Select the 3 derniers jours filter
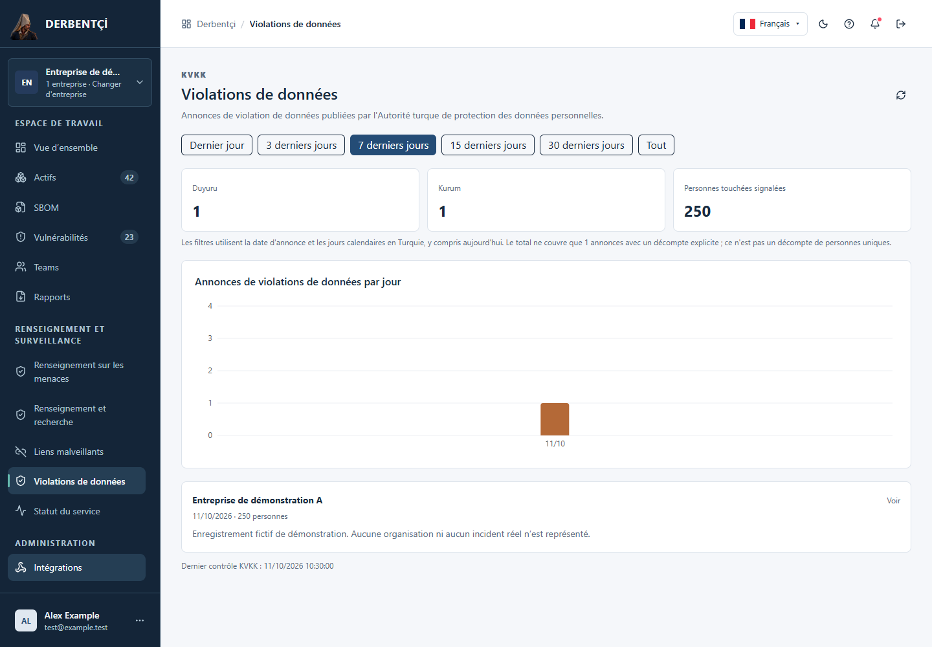This screenshot has width=932, height=647. click(x=301, y=145)
